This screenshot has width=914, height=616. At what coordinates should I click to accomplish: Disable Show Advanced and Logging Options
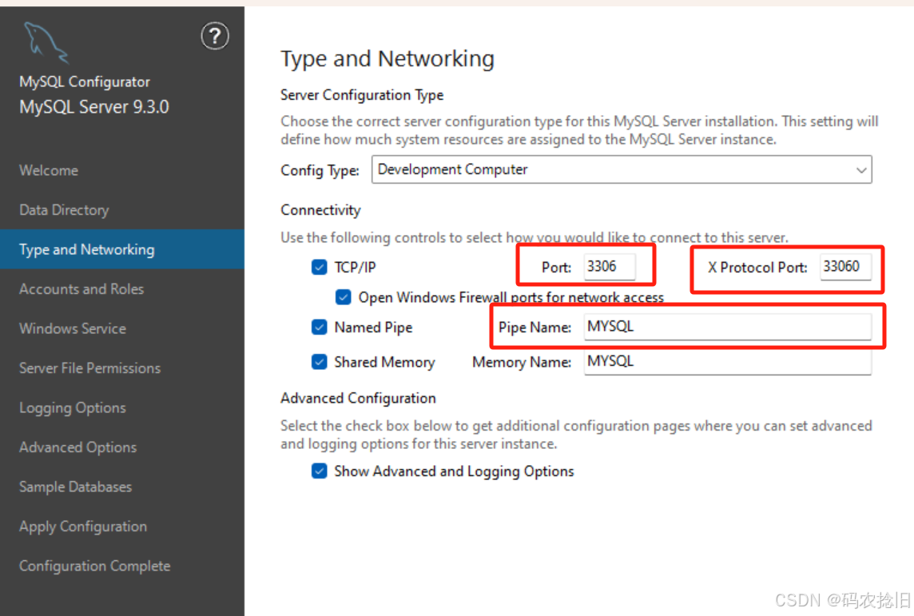pos(319,471)
